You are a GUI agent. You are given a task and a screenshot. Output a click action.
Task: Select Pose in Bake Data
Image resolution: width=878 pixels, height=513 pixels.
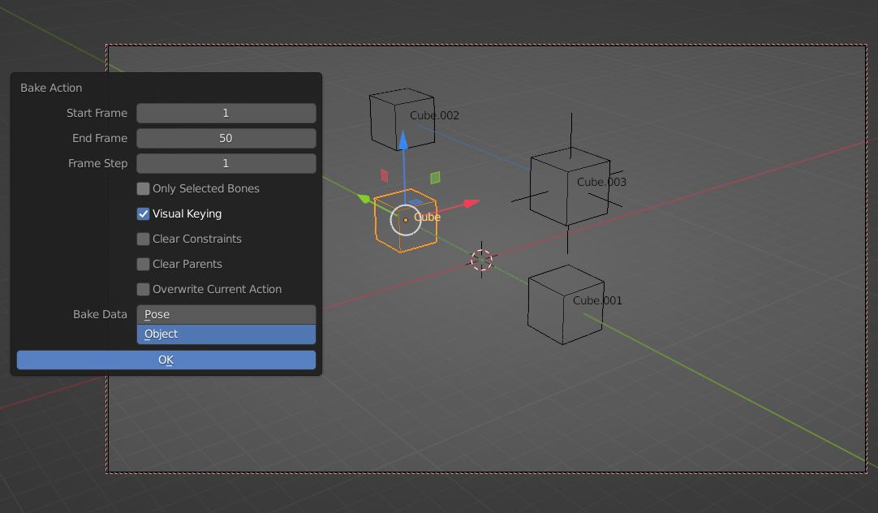coord(226,315)
